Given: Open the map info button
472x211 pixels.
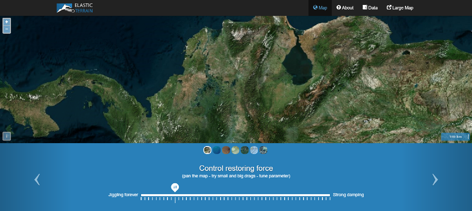Looking at the screenshot, I should pyautogui.click(x=6, y=136).
